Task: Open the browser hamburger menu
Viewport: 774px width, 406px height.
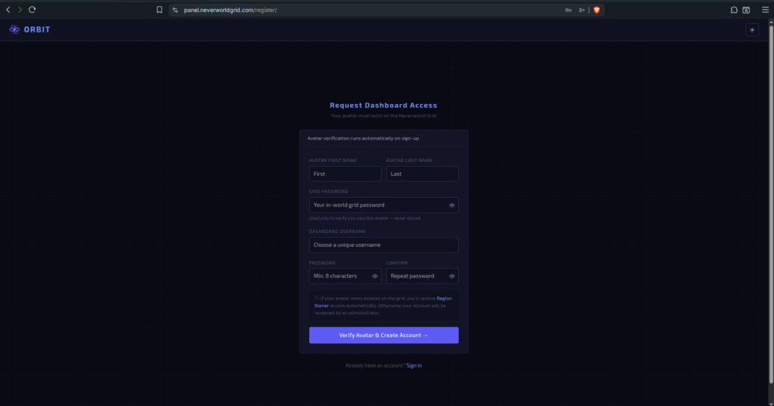Action: point(765,10)
